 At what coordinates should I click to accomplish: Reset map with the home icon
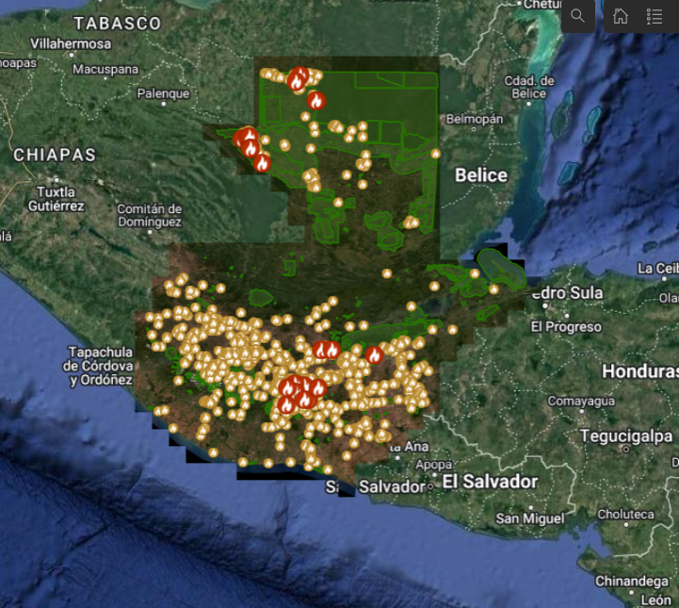click(621, 16)
